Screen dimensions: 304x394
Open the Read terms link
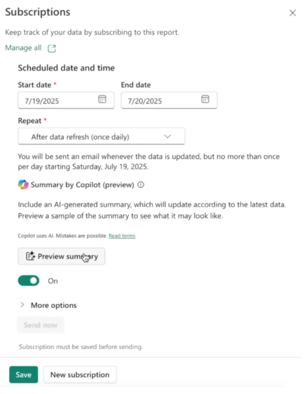click(x=122, y=235)
